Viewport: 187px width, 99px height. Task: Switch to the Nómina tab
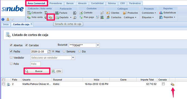point(112,3)
